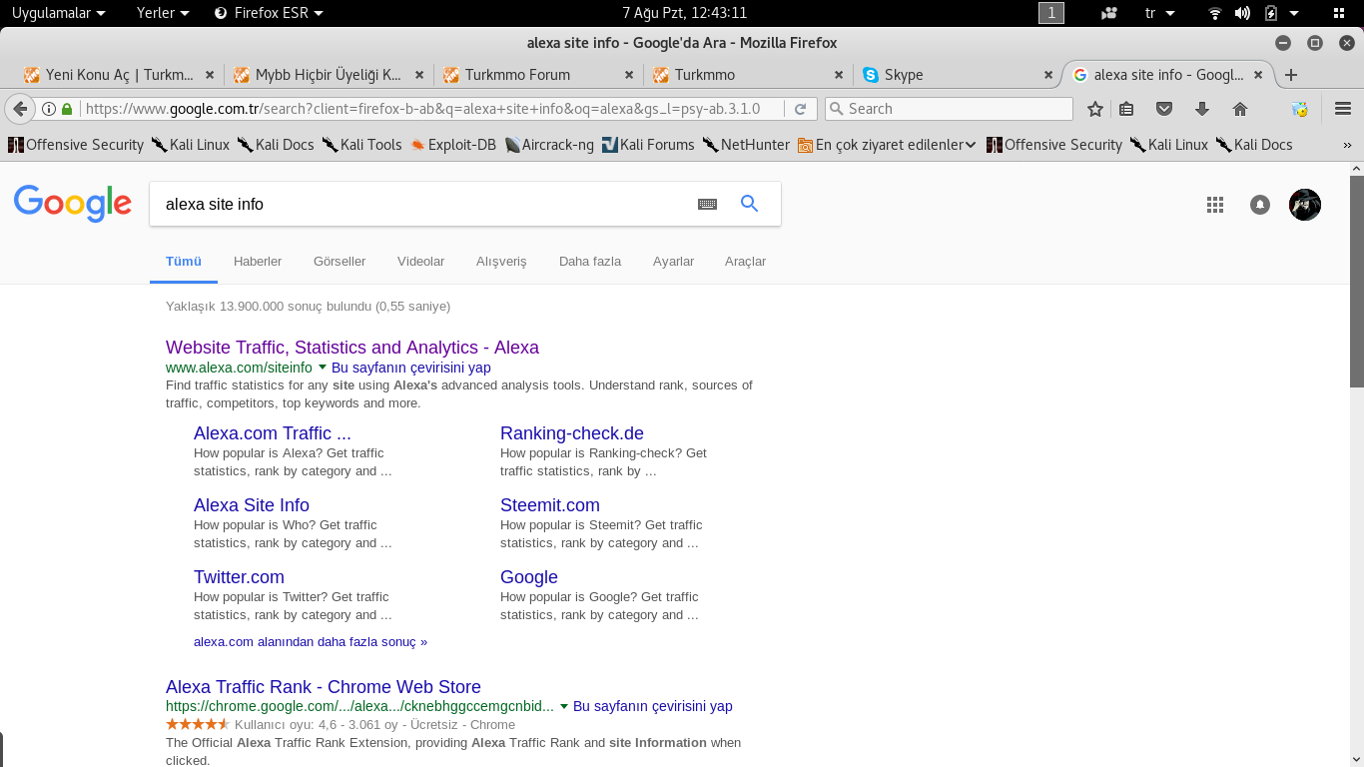The width and height of the screenshot is (1364, 767).
Task: Select the Haberler search tab
Action: [x=258, y=262]
